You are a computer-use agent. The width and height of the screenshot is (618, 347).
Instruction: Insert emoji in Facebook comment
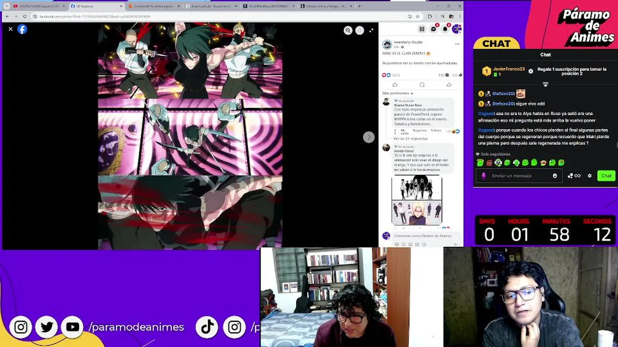click(x=404, y=244)
